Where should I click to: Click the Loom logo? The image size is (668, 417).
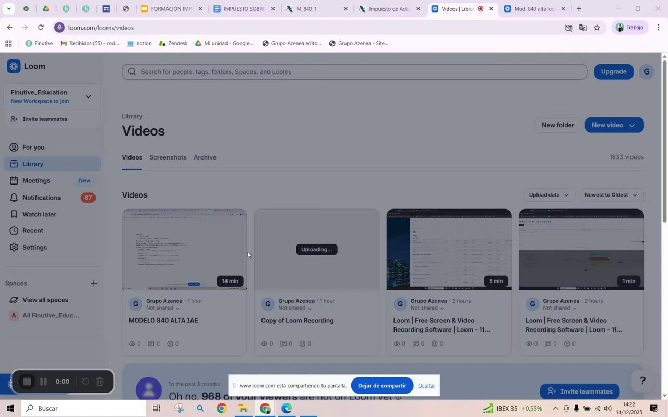pos(27,66)
